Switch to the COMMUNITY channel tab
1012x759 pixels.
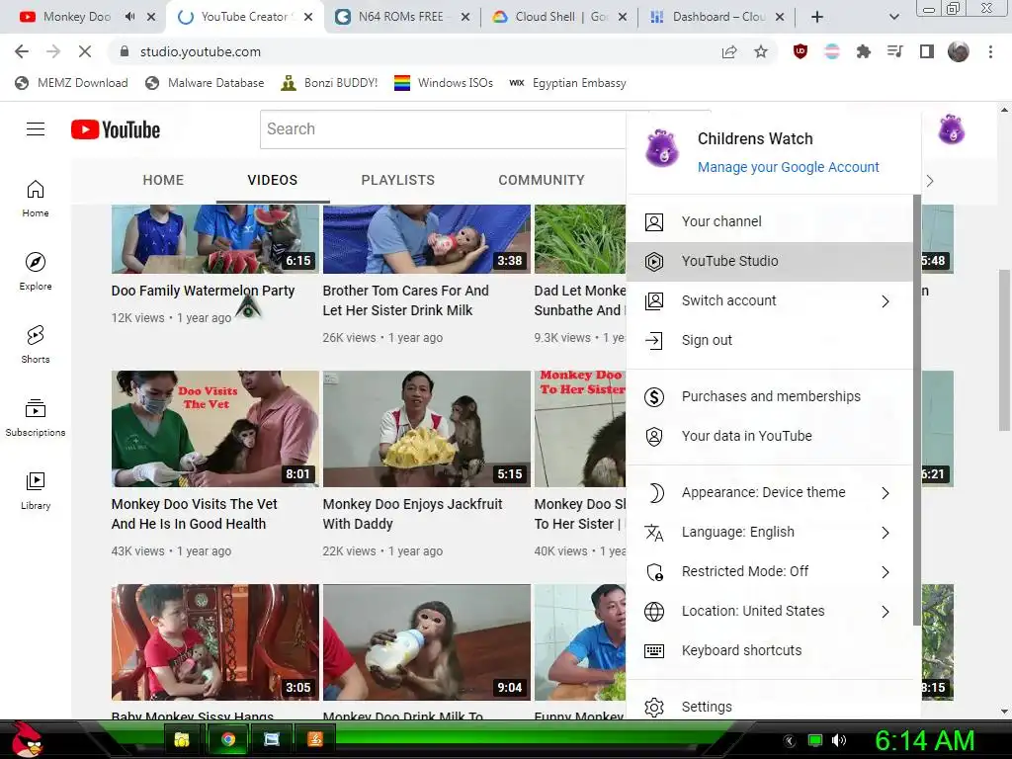tap(541, 180)
